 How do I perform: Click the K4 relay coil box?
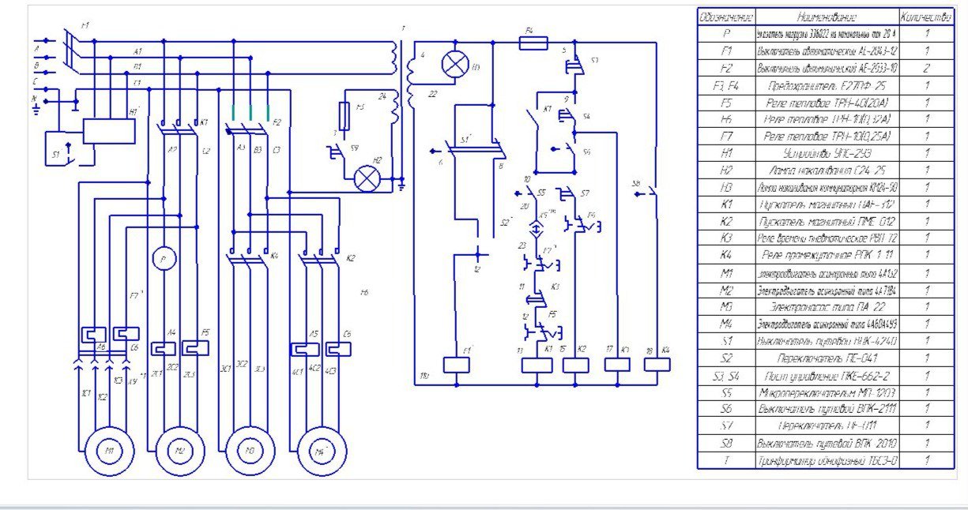657,365
